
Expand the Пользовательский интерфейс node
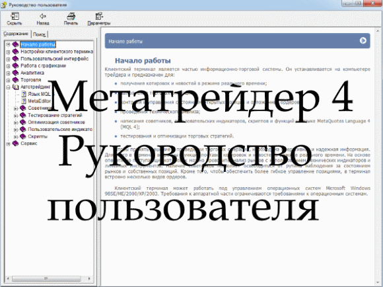point(8,59)
